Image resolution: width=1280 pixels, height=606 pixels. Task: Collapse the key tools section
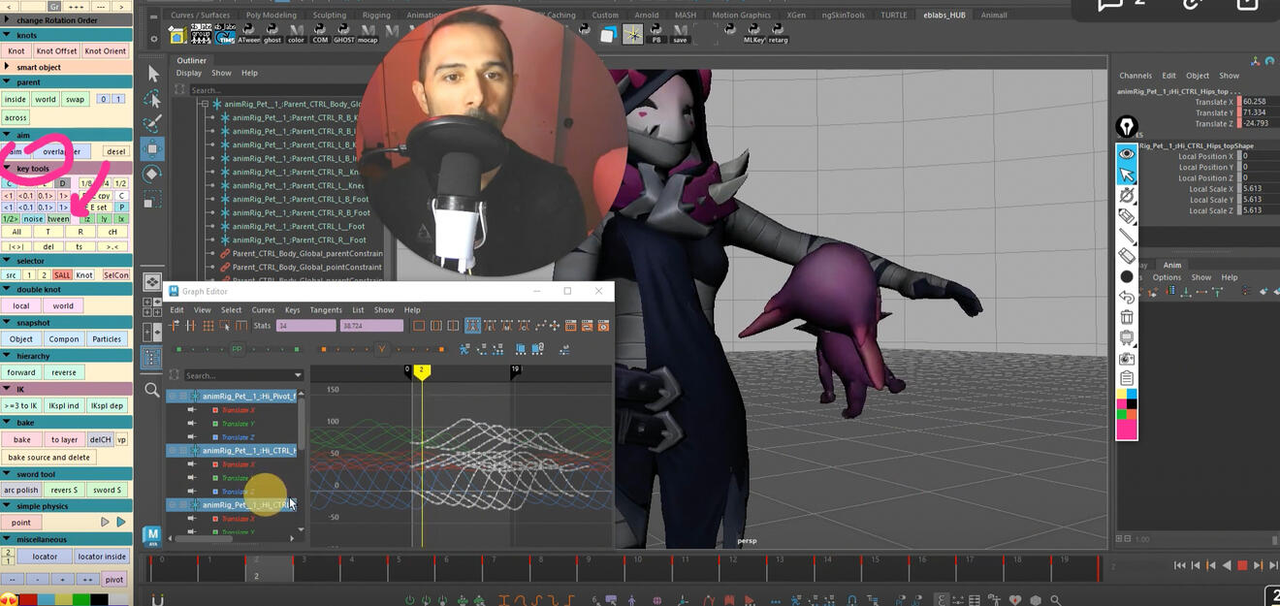click(x=9, y=169)
